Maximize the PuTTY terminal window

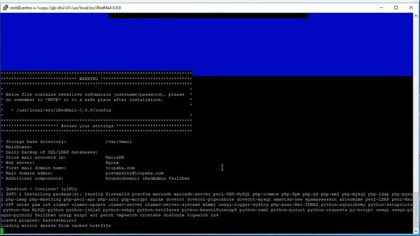click(396, 8)
